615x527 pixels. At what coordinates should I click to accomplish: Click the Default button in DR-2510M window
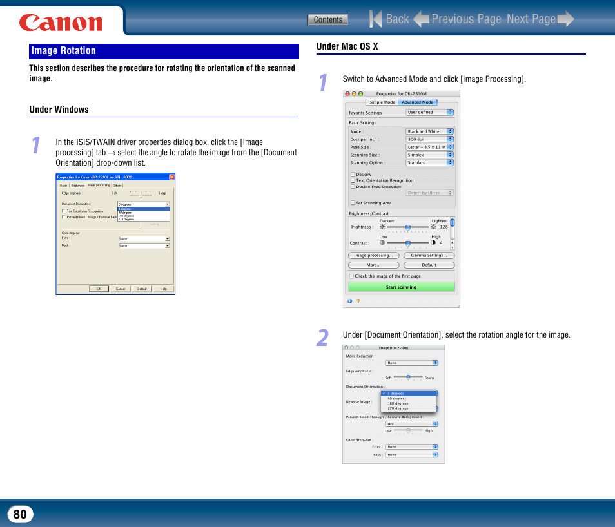429,265
